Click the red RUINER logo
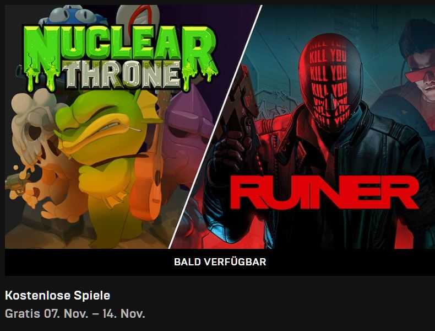435x331 pixels. point(324,192)
